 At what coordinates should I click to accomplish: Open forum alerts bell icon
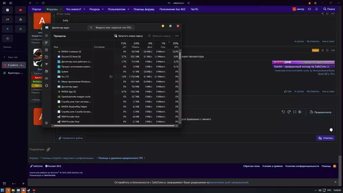tap(316, 9)
